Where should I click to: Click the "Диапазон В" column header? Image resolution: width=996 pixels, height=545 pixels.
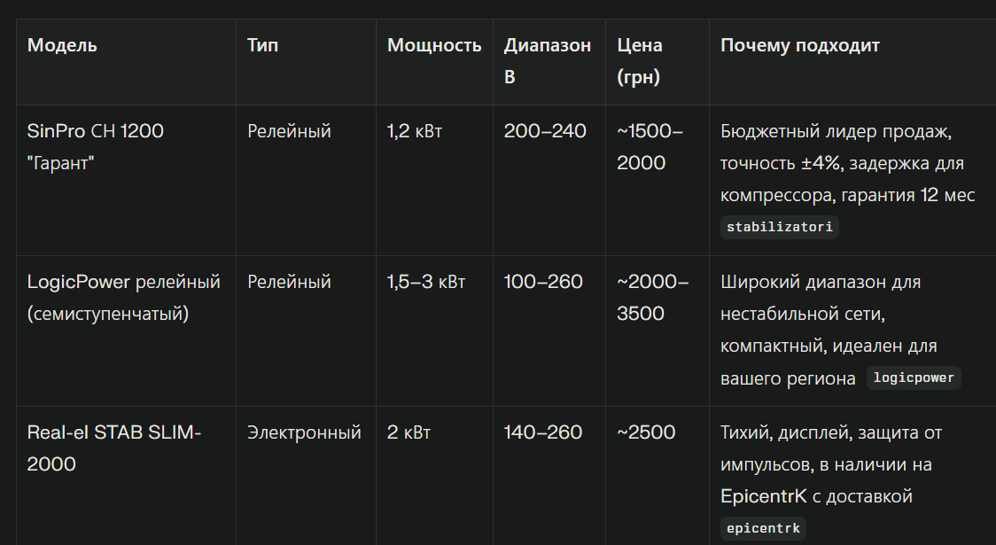pyautogui.click(x=547, y=61)
